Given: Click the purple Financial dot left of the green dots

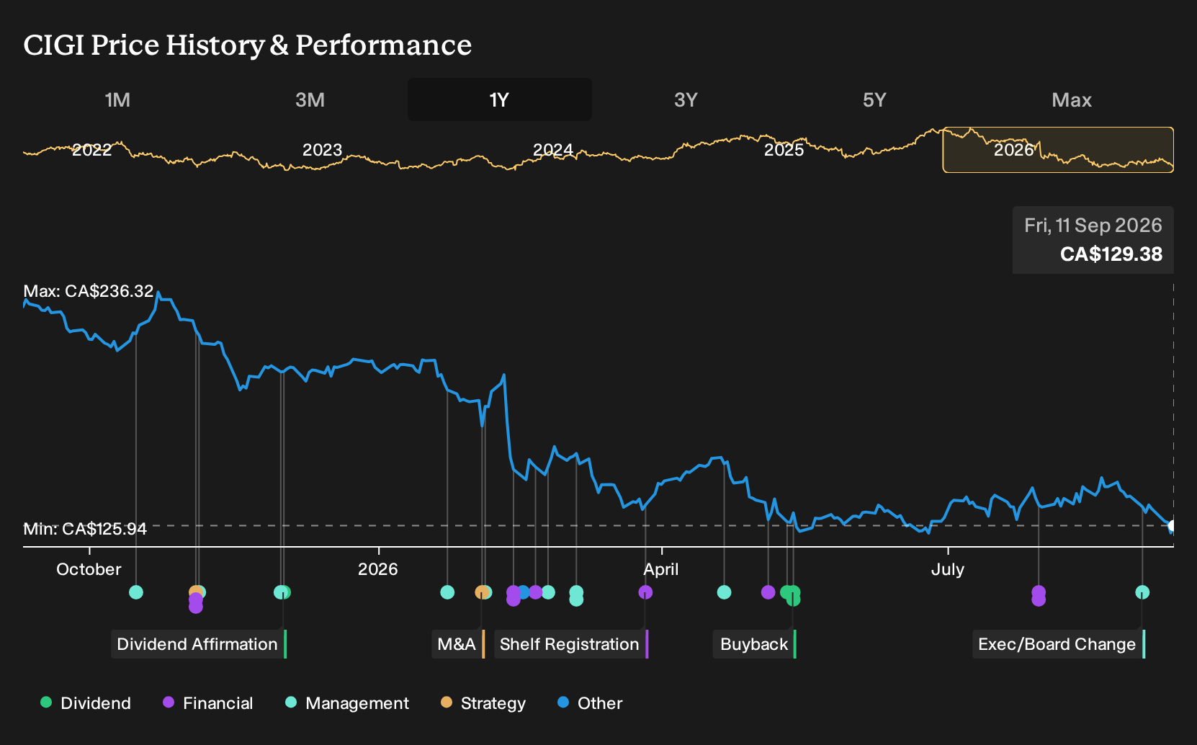Looking at the screenshot, I should pyautogui.click(x=768, y=592).
